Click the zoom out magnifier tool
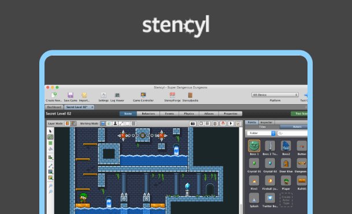 pyautogui.click(x=50, y=191)
